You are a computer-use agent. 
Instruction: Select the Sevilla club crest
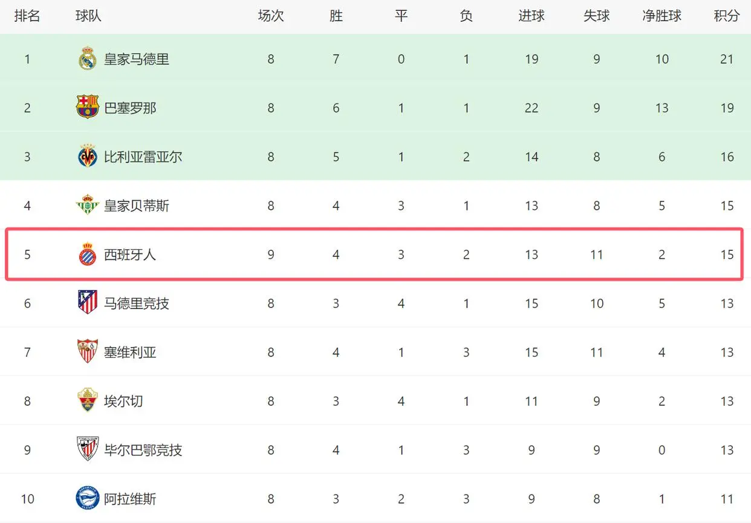pos(88,352)
